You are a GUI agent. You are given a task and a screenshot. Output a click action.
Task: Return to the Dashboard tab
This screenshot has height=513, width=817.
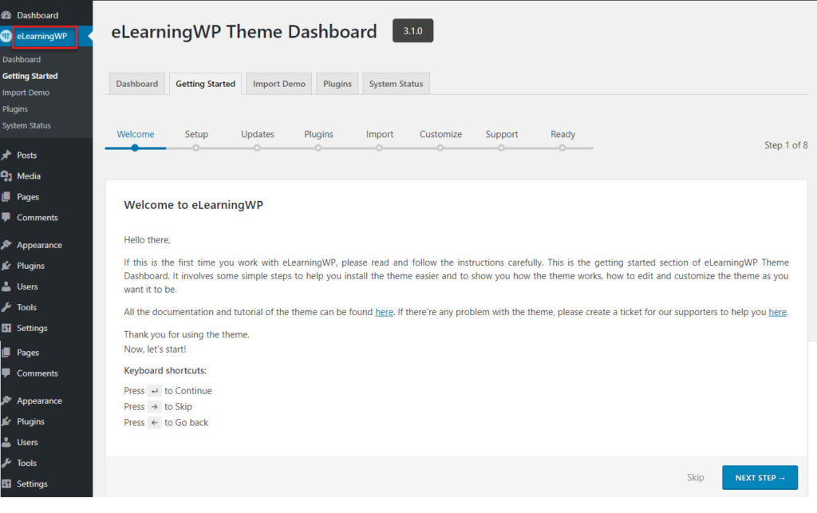pyautogui.click(x=136, y=83)
